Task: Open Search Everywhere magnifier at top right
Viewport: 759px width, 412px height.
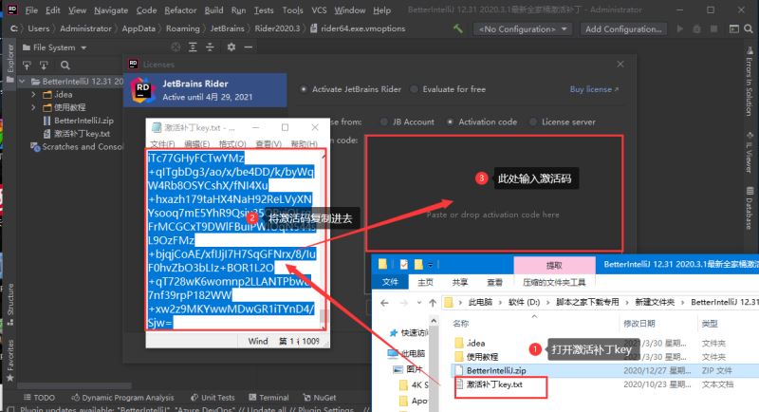Action: coord(749,29)
